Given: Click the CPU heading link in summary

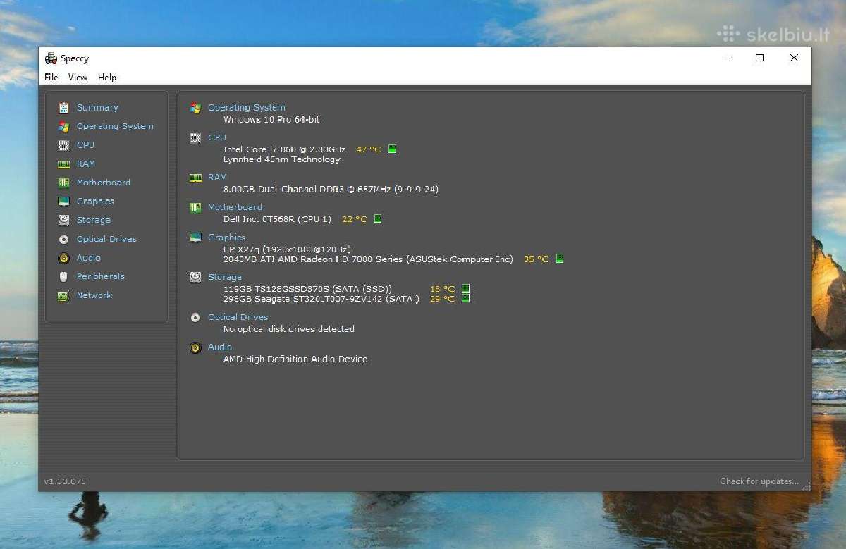Looking at the screenshot, I should tap(217, 137).
